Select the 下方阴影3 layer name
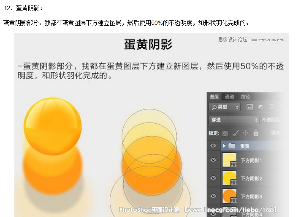The image size is (298, 217). click(x=251, y=196)
